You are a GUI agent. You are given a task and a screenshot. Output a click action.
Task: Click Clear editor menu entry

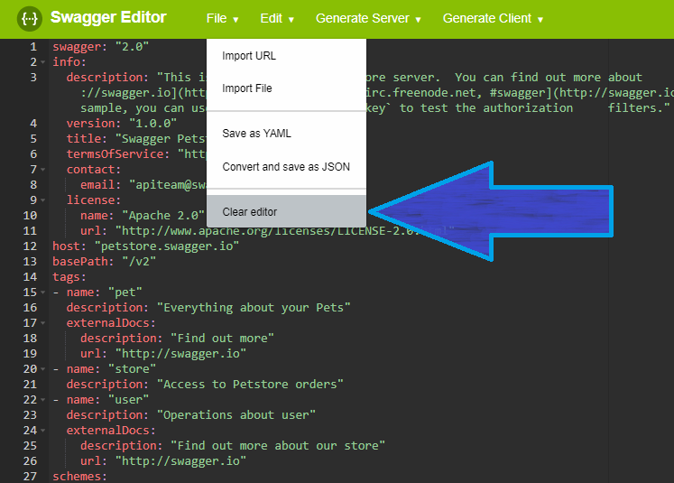(286, 211)
